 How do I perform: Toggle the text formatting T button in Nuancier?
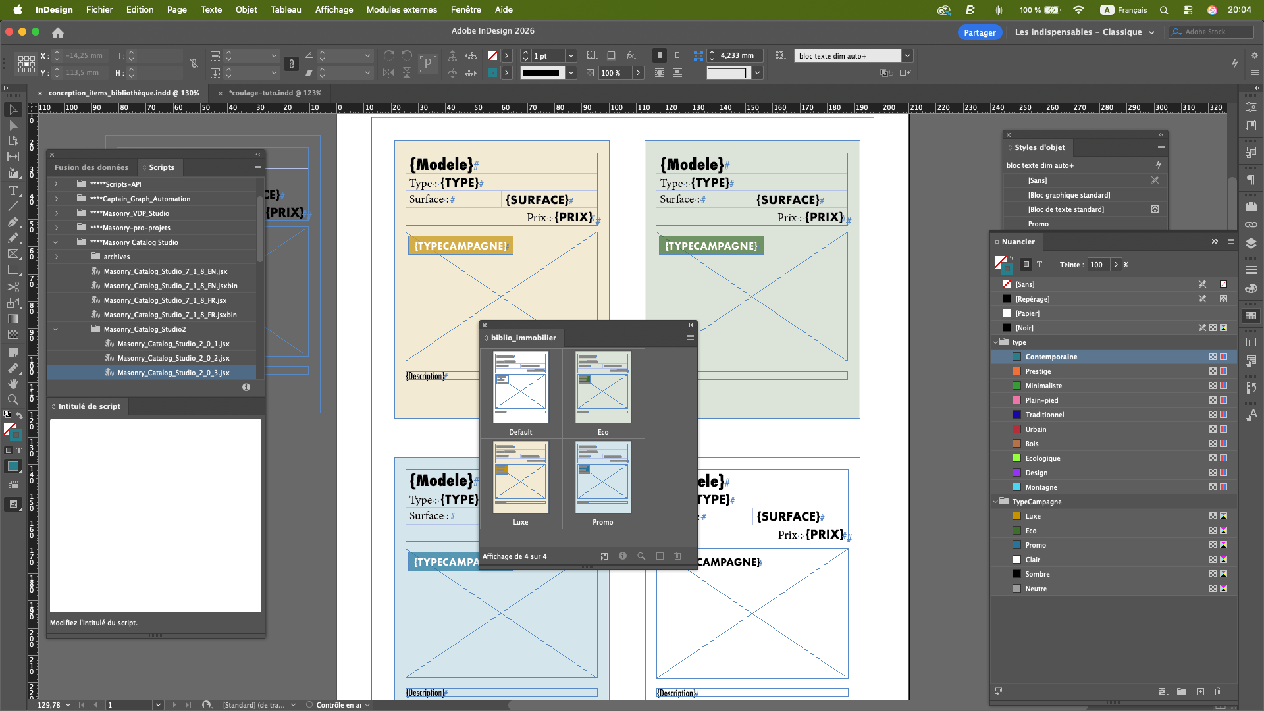tap(1040, 265)
